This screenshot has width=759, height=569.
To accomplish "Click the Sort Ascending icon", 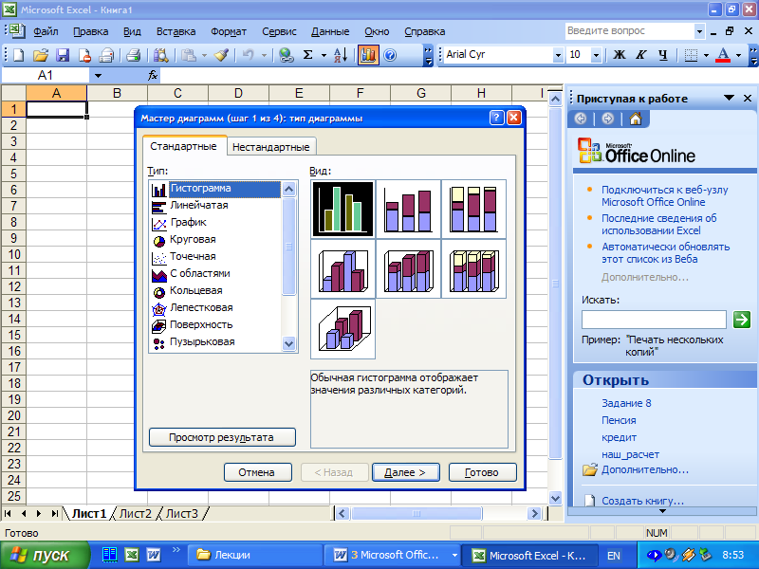I will pos(341,55).
